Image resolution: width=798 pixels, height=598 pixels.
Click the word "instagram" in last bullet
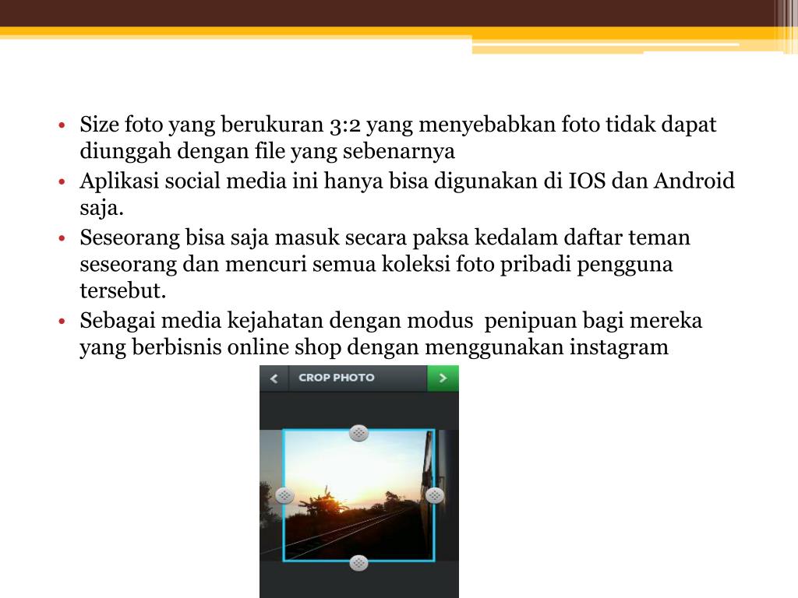(619, 348)
